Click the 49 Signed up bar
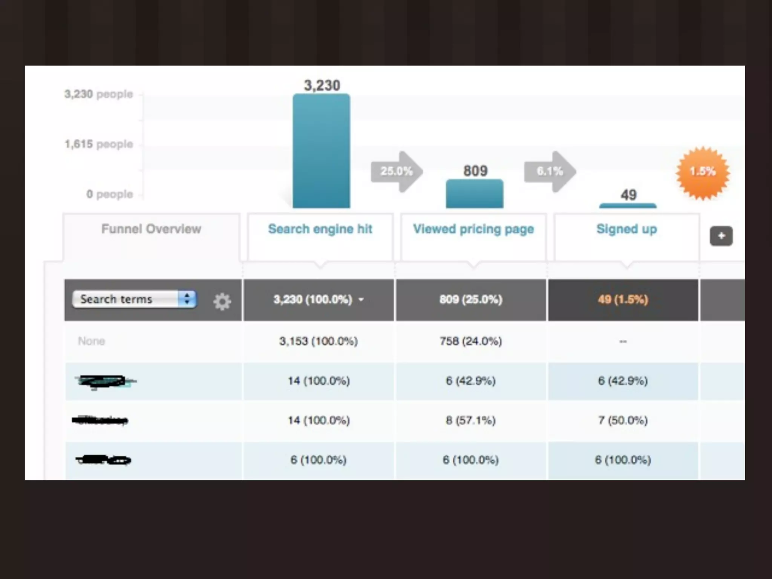 (628, 205)
